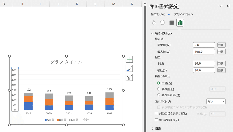Image resolution: width=233 pixels, height=132 pixels.
Task: Click the 主 unit input field
Action: click(204, 63)
